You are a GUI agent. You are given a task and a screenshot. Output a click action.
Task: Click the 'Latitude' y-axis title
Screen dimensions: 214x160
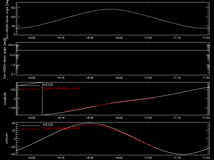[6, 139]
